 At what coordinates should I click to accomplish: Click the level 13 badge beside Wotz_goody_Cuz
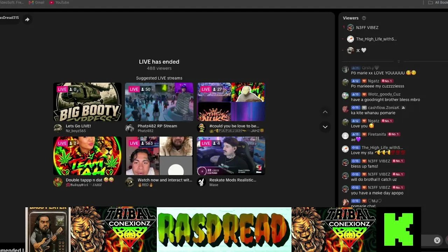(356, 94)
